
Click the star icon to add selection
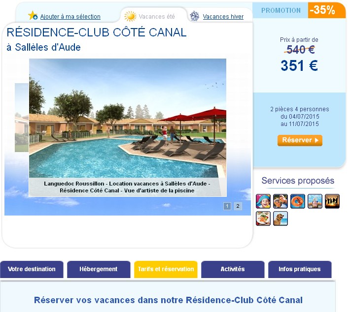point(33,15)
